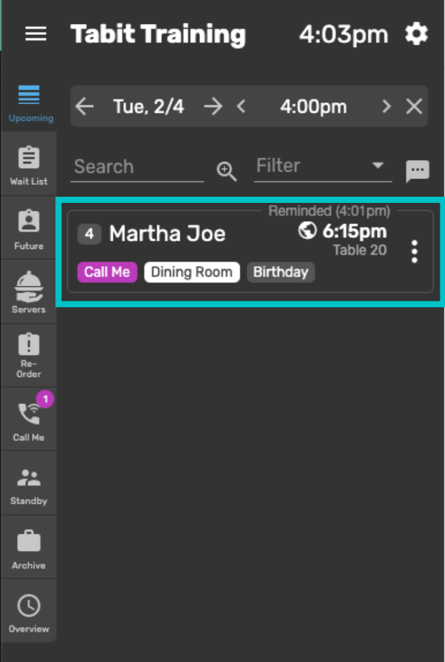Open the Filter dropdown
The width and height of the screenshot is (445, 662).
[x=323, y=166]
